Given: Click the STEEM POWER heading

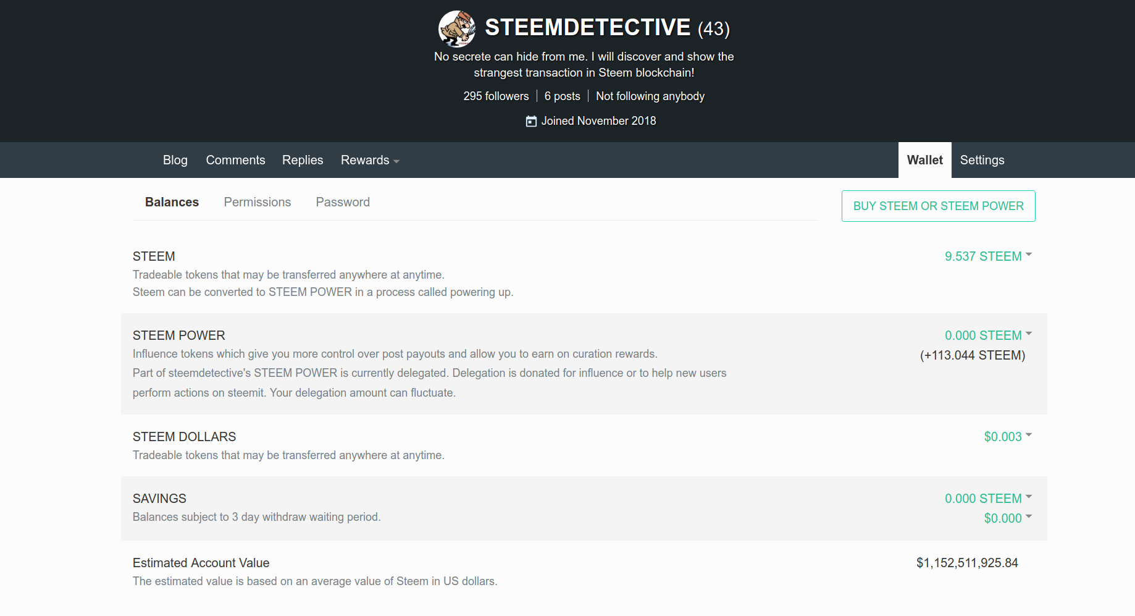Looking at the screenshot, I should pos(179,335).
